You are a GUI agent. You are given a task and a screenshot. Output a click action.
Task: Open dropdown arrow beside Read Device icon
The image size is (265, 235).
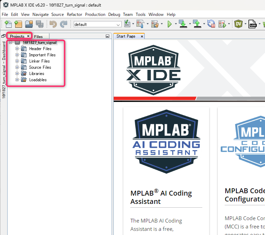[204, 24]
